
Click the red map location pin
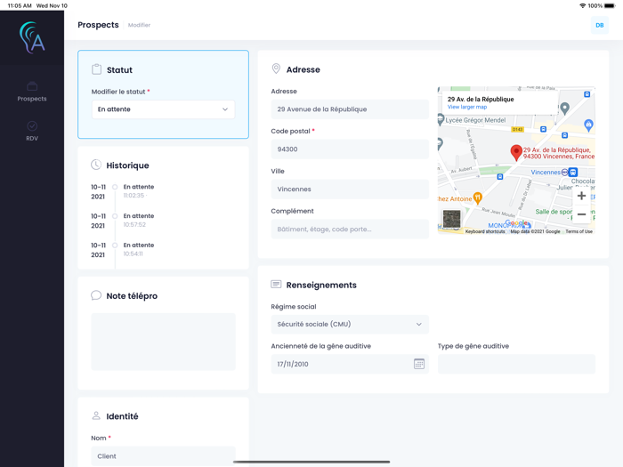click(515, 152)
